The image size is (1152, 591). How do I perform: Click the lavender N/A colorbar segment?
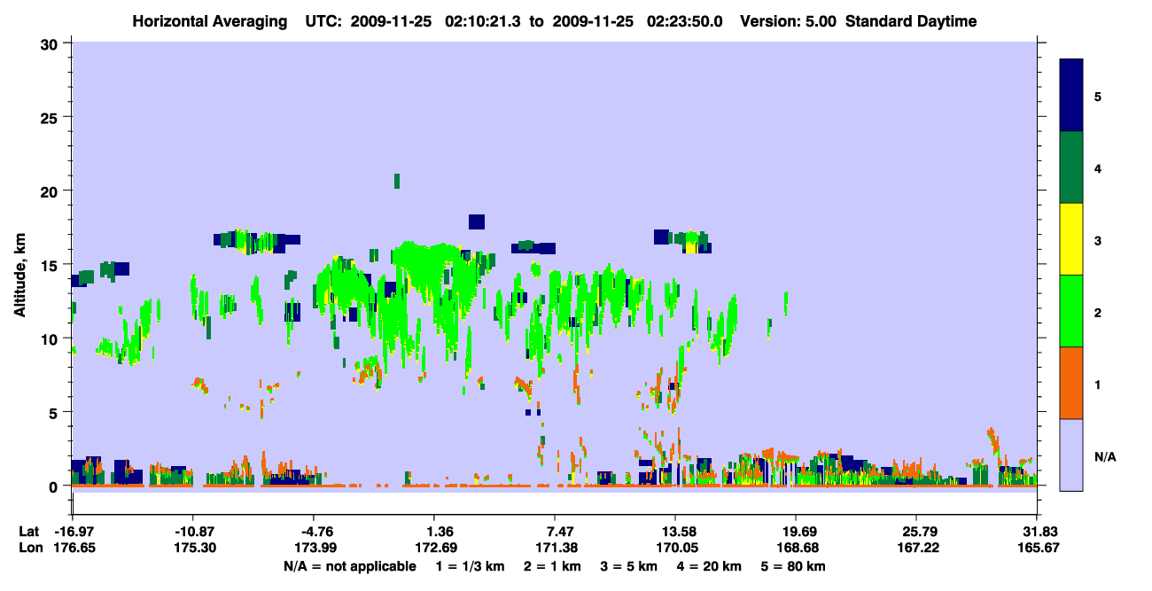1071,455
